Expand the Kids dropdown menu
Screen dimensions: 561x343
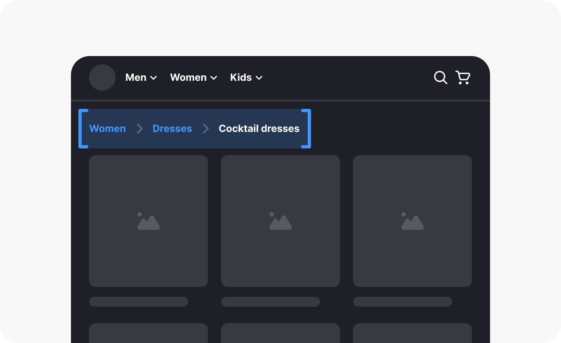[246, 78]
